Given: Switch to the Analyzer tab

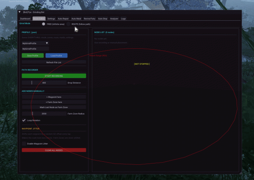Looking at the screenshot, I should 114,19.
